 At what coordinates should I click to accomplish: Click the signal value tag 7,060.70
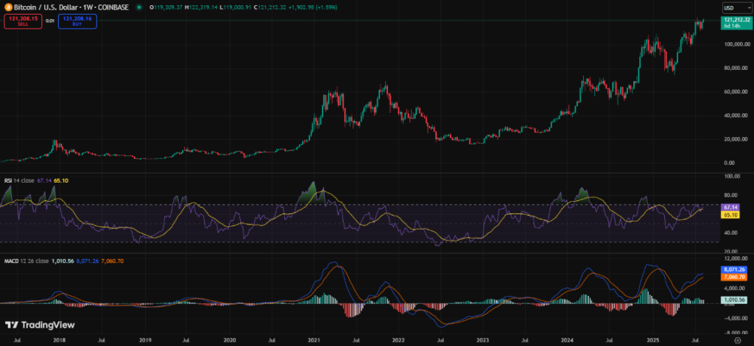733,277
